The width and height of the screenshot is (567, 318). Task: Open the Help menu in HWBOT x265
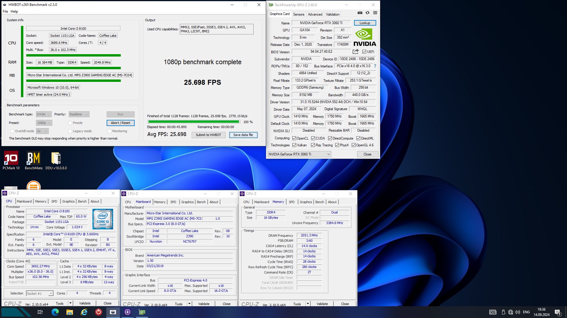point(14,11)
